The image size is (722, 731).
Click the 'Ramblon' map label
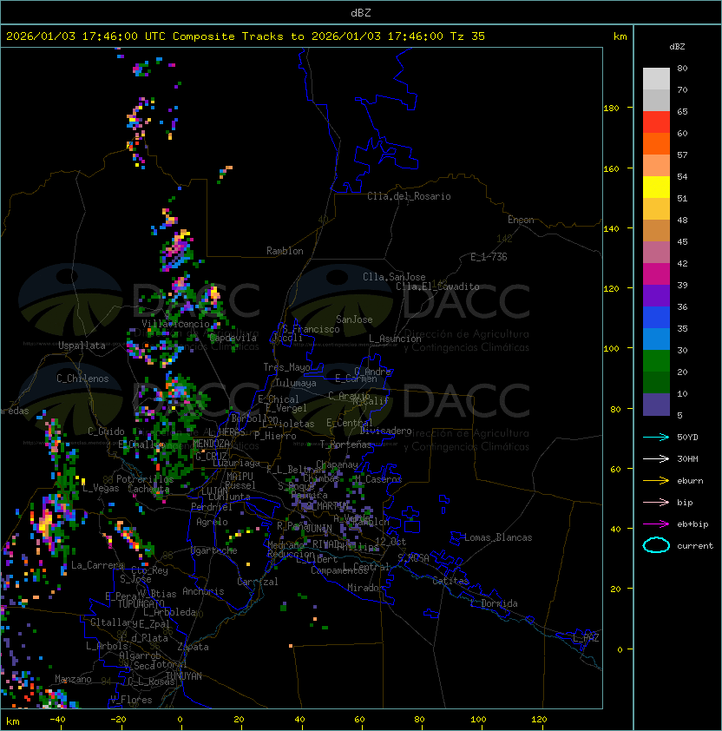(x=285, y=251)
